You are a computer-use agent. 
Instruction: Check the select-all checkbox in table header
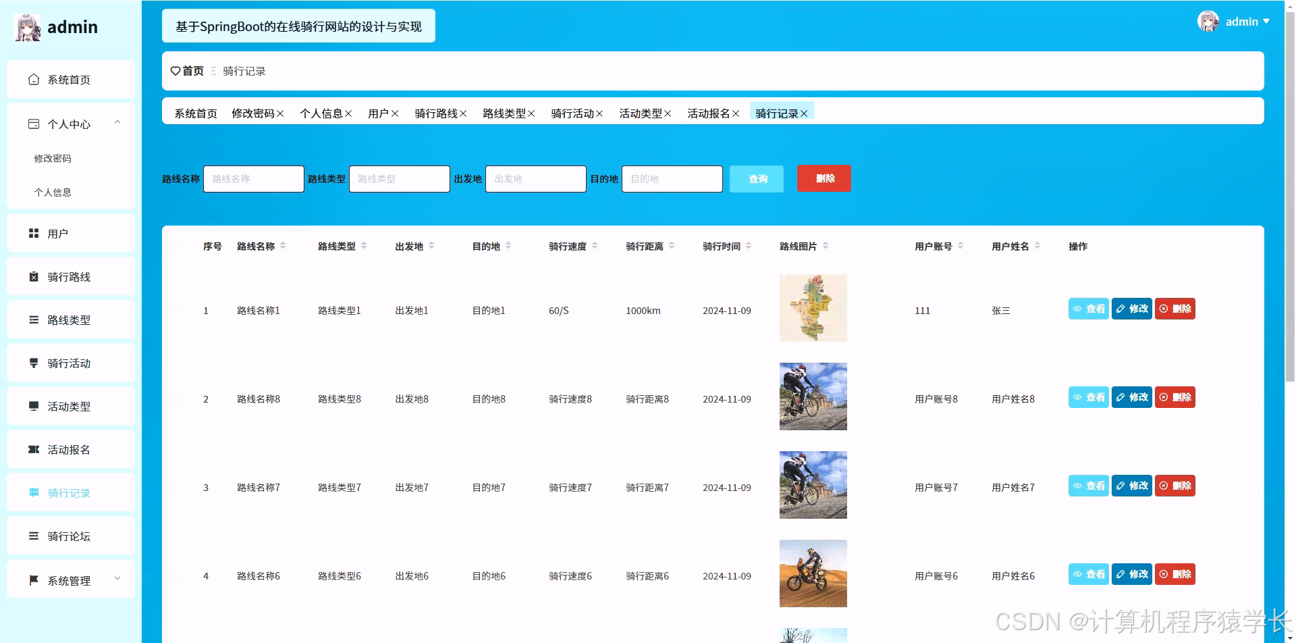[x=175, y=246]
